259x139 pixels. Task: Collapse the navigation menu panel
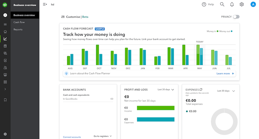coord(45,5)
